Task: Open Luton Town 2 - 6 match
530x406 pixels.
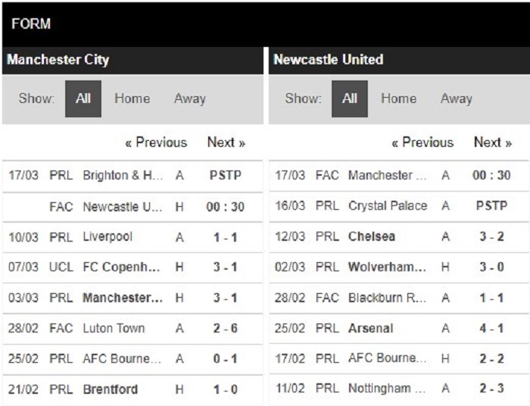Action: pyautogui.click(x=132, y=328)
